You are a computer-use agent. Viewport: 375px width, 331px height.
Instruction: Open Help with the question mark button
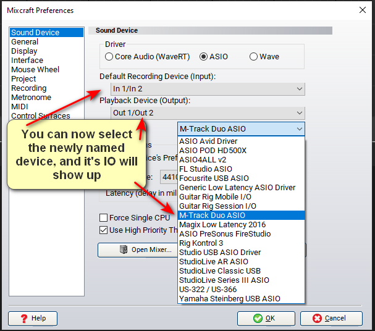tap(33, 318)
